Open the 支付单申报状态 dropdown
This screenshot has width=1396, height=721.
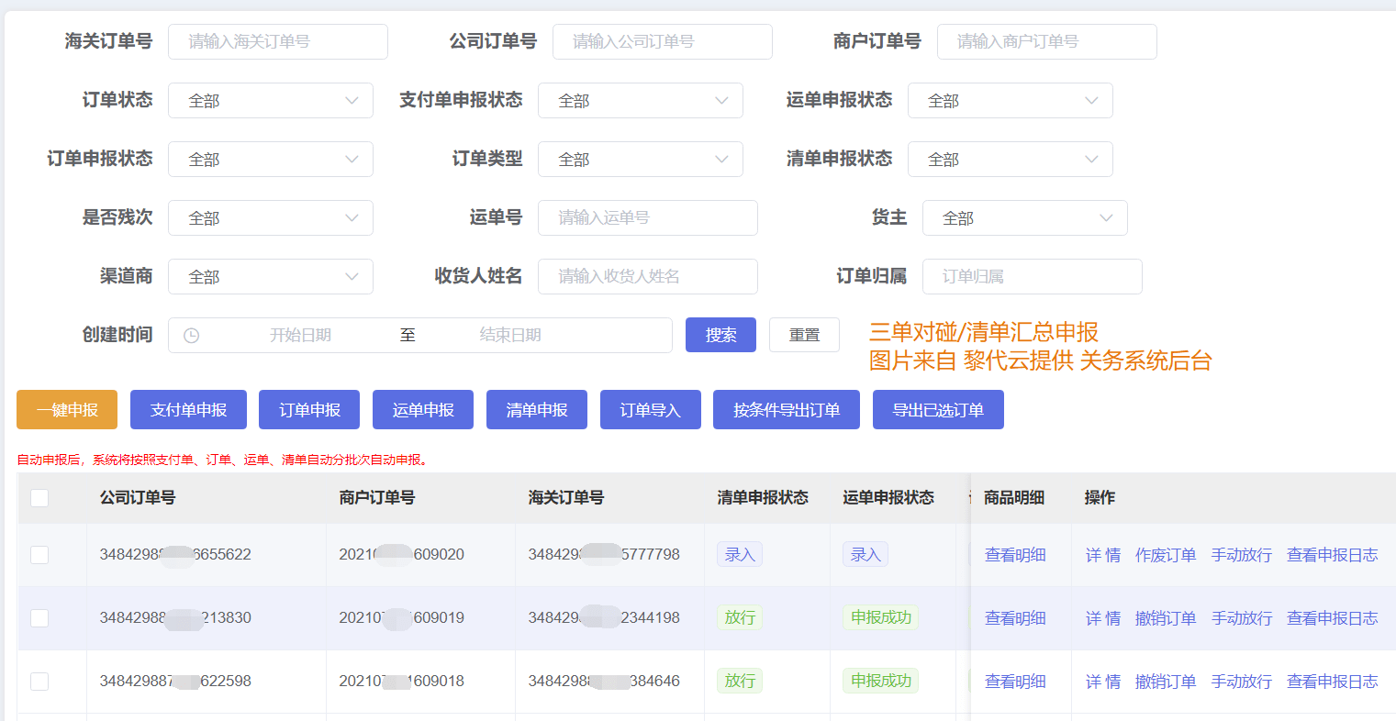point(640,100)
